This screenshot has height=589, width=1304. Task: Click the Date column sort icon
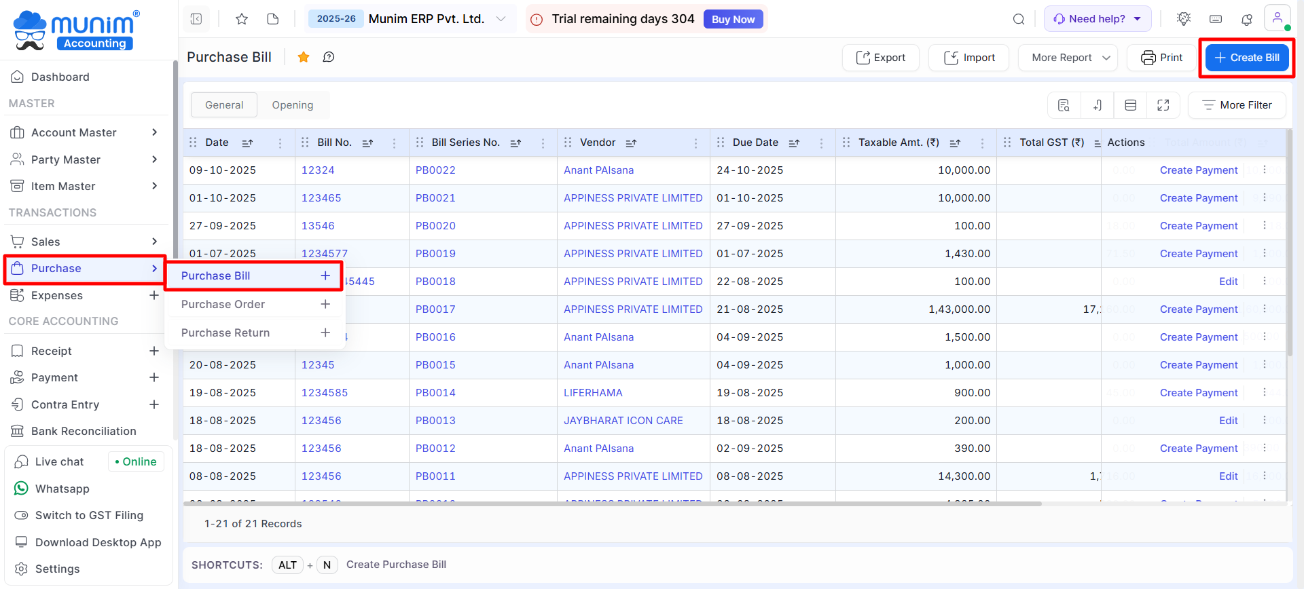click(x=247, y=143)
